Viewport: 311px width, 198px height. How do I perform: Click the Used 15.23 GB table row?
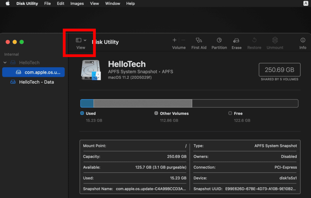click(x=135, y=178)
